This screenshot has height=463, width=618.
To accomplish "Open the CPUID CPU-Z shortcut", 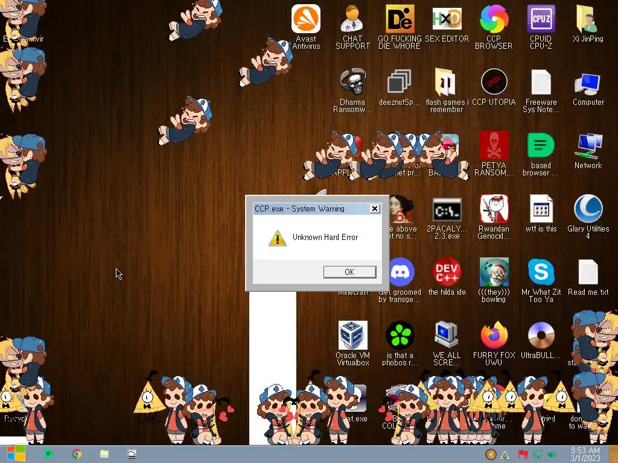I will coord(541,27).
